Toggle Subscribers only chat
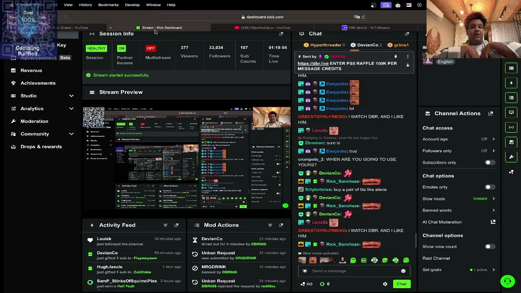The width and height of the screenshot is (521, 293). point(490,163)
